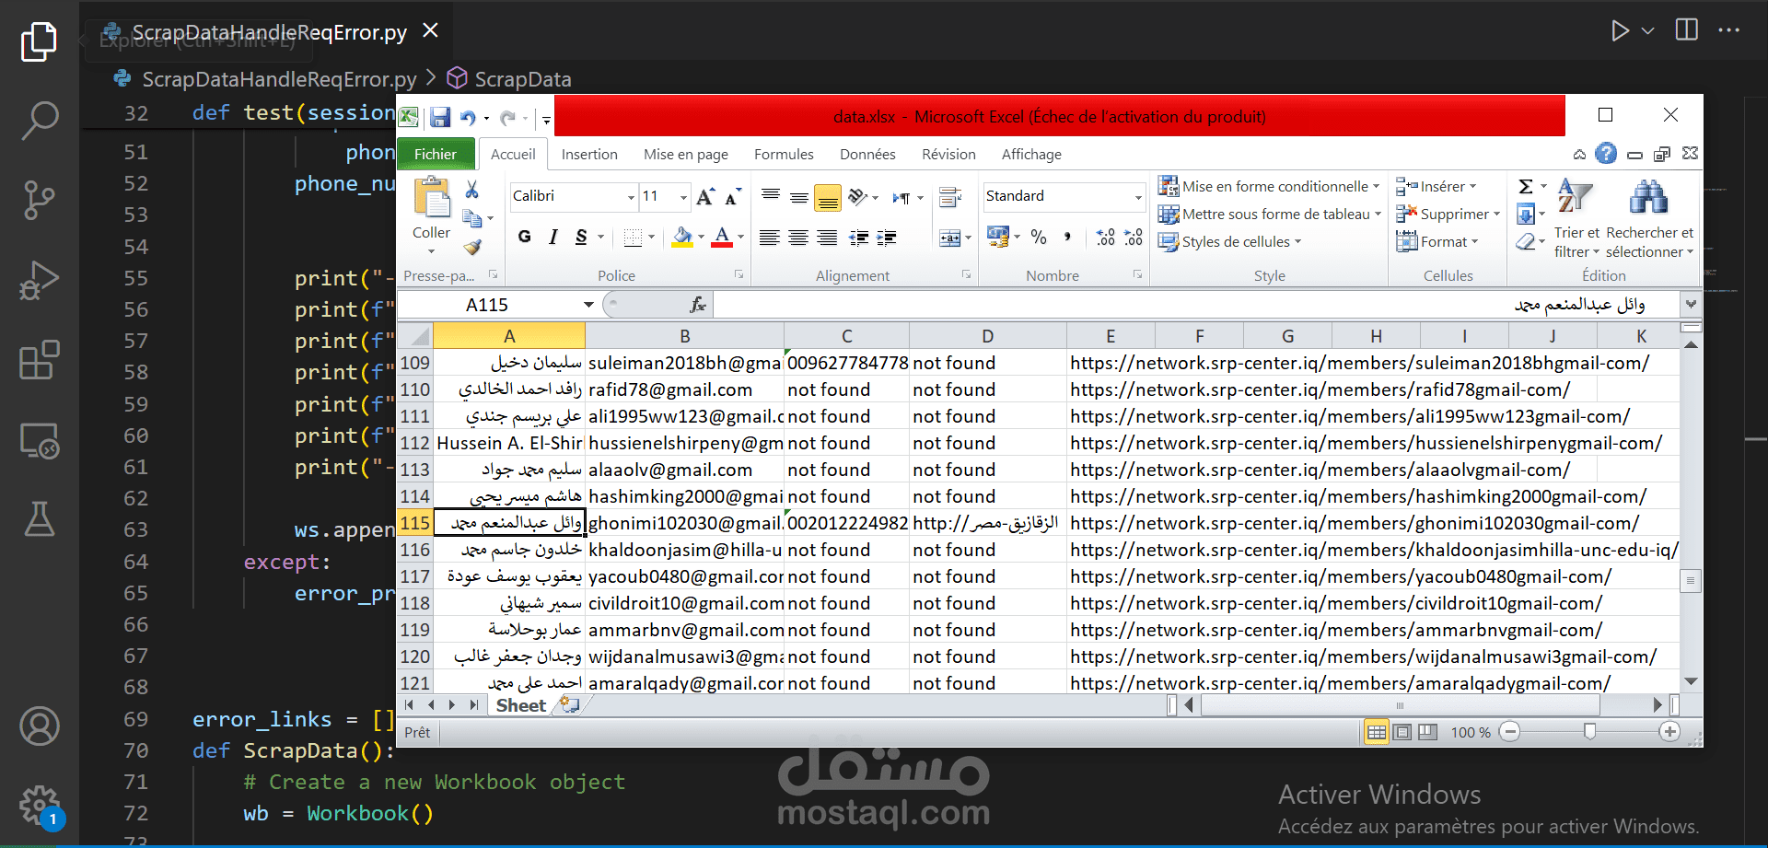Click the Format cells button
The height and width of the screenshot is (848, 1768).
(x=1436, y=241)
